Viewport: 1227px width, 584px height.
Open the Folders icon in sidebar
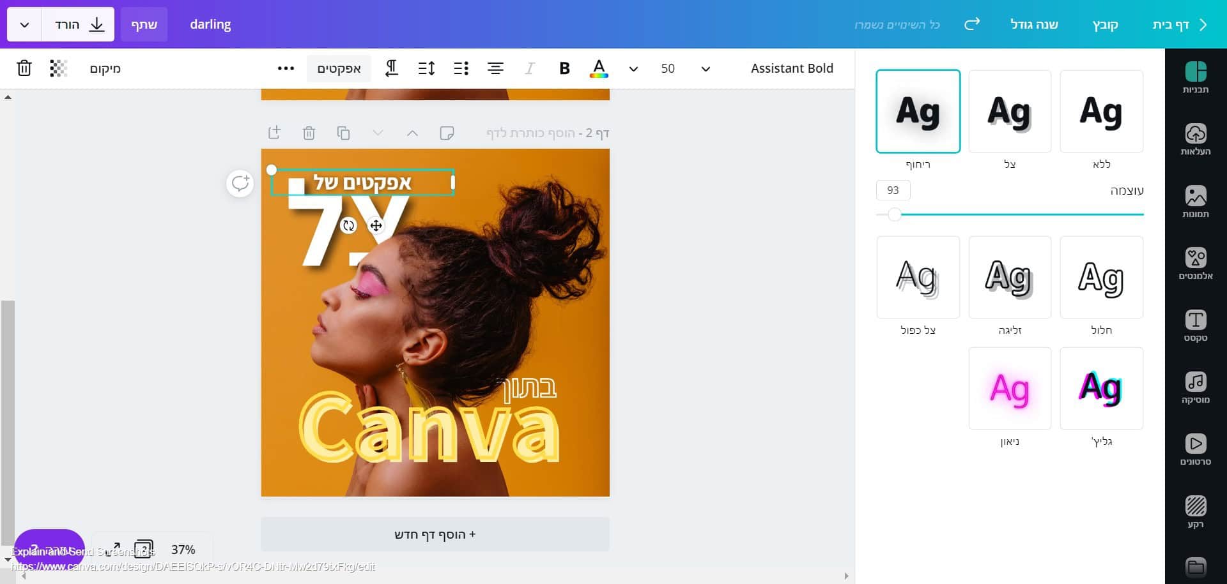(1195, 567)
